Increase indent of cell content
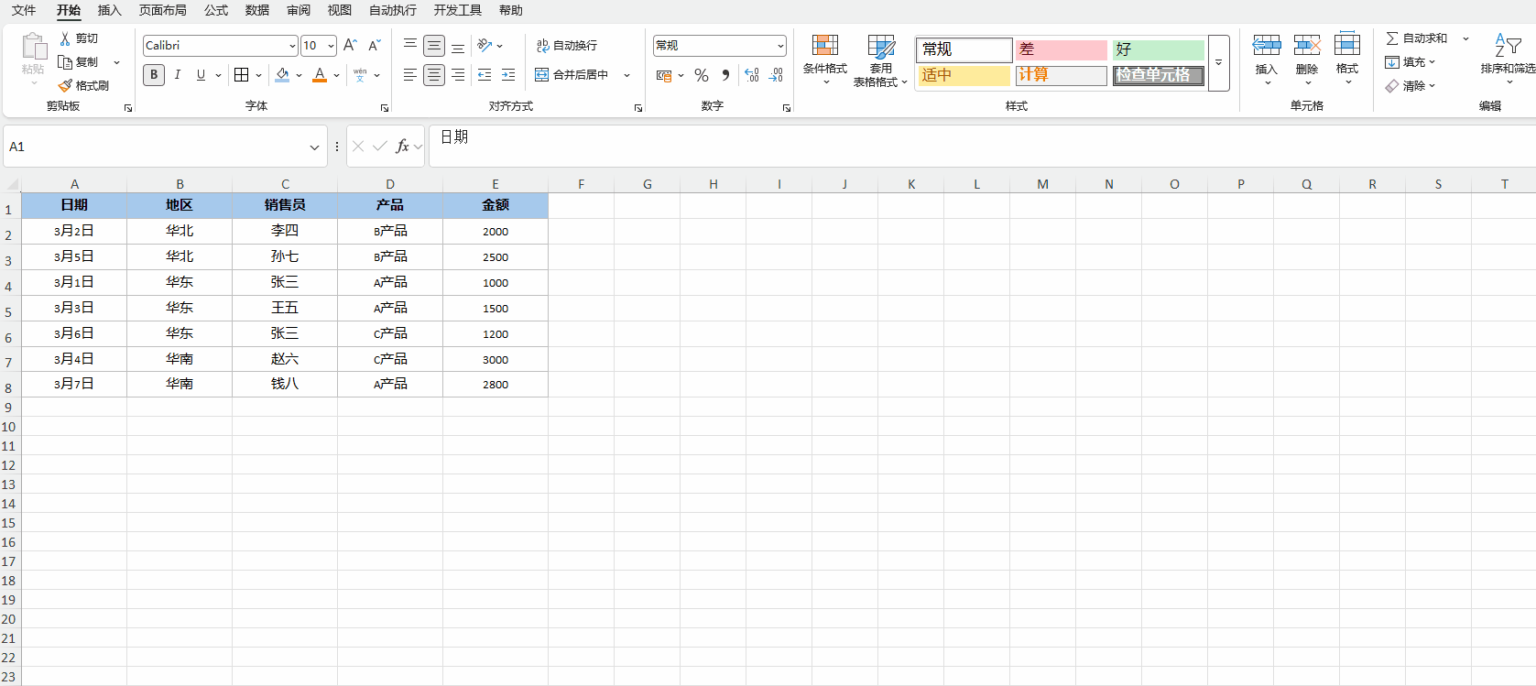This screenshot has height=686, width=1536. (x=508, y=75)
